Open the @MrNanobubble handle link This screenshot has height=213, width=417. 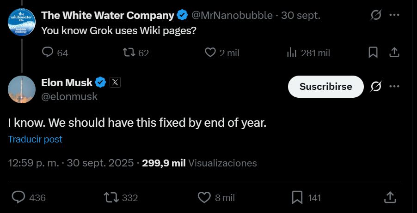click(x=232, y=15)
